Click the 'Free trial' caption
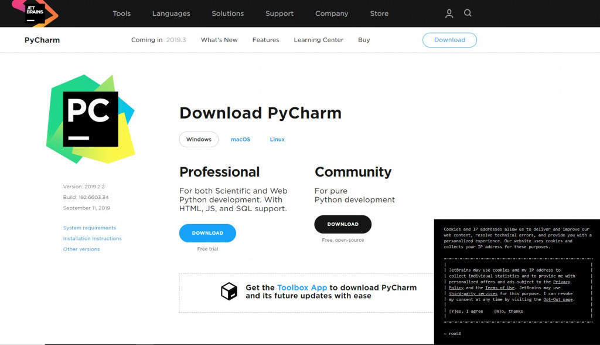 pos(208,249)
